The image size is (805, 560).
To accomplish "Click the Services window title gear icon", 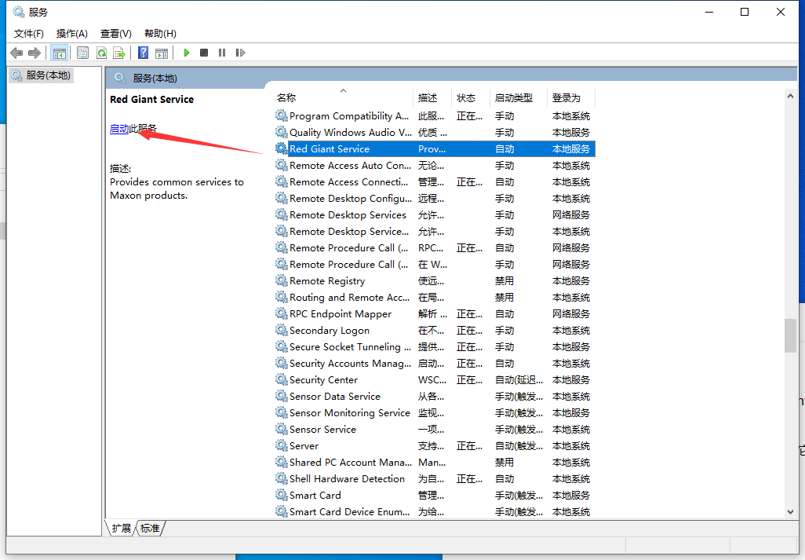I will pyautogui.click(x=19, y=12).
